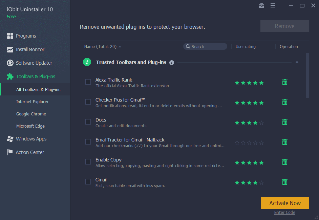Tick the Gmail plug-in checkbox
The width and height of the screenshot is (319, 220).
click(88, 182)
